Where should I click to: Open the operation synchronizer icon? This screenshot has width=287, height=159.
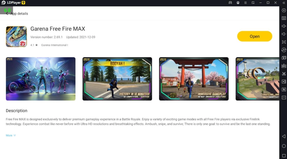[x=284, y=90]
